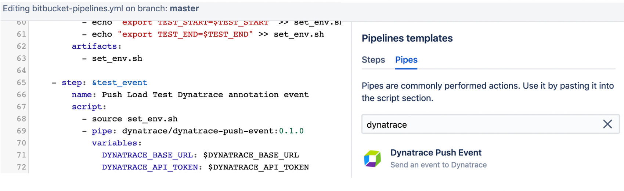The image size is (624, 191).
Task: Select the Pipes tab
Action: [x=406, y=60]
